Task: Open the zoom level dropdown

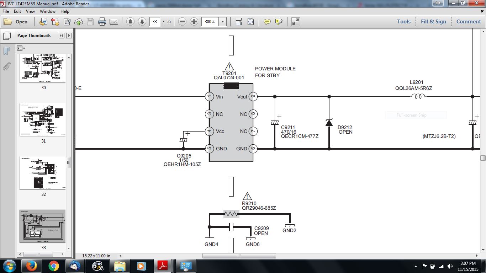Action: pos(223,22)
